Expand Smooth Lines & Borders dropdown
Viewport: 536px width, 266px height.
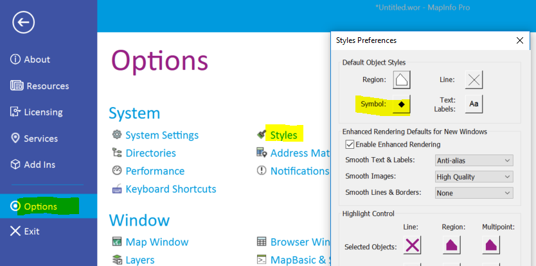(474, 193)
